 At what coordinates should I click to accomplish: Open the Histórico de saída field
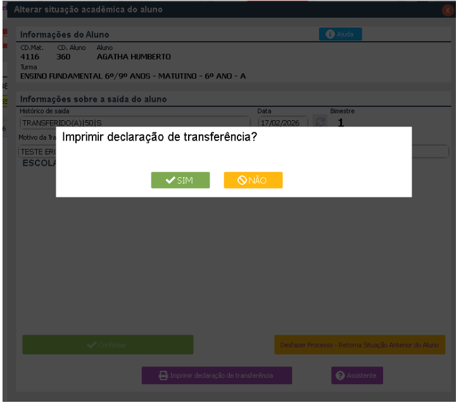click(134, 123)
